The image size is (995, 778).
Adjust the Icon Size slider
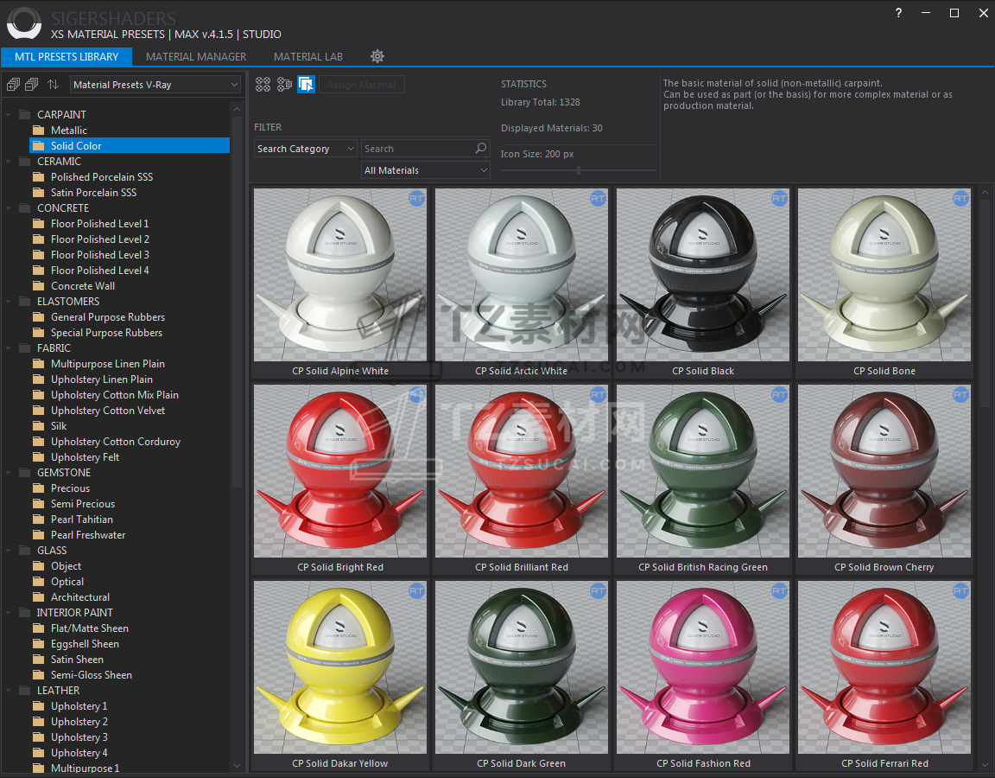point(578,170)
